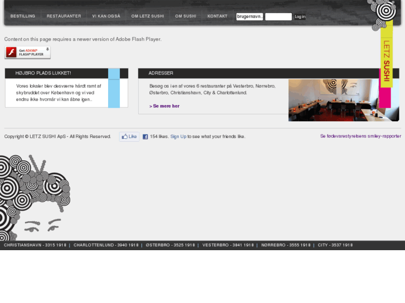This screenshot has height=303, width=405.
Task: Click CITY - 3537 1918 in footer
Action: 335,245
